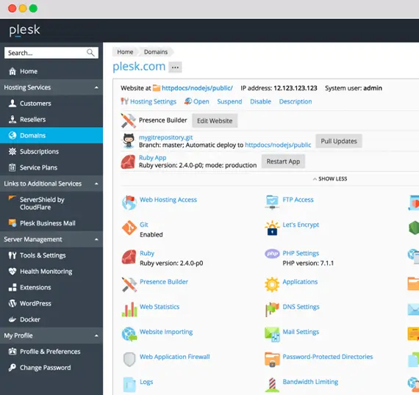This screenshot has height=395, width=419.
Task: Collapse the Links to Additional Services section
Action: pos(96,184)
